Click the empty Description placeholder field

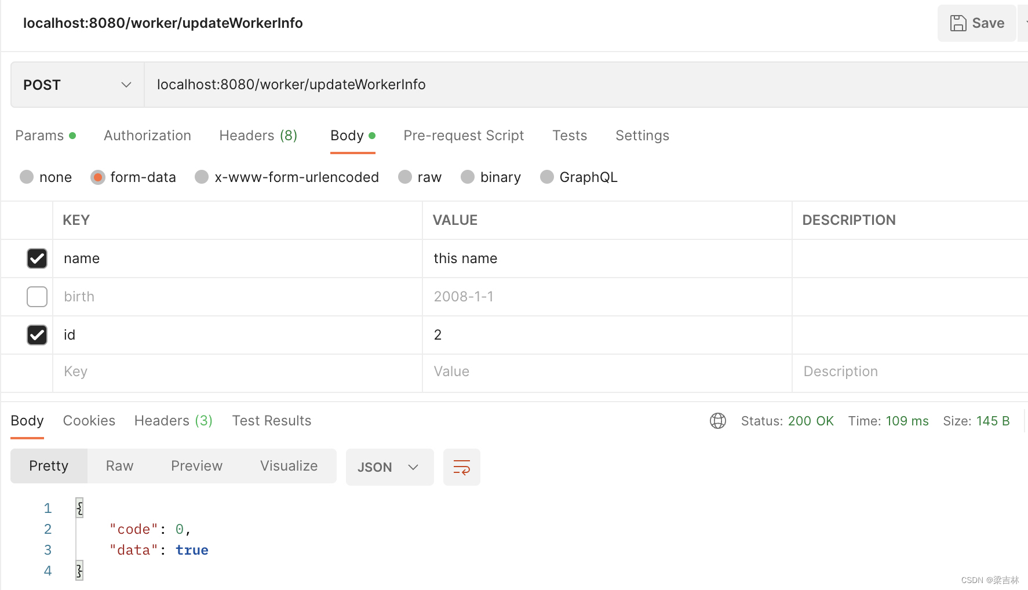[910, 372]
